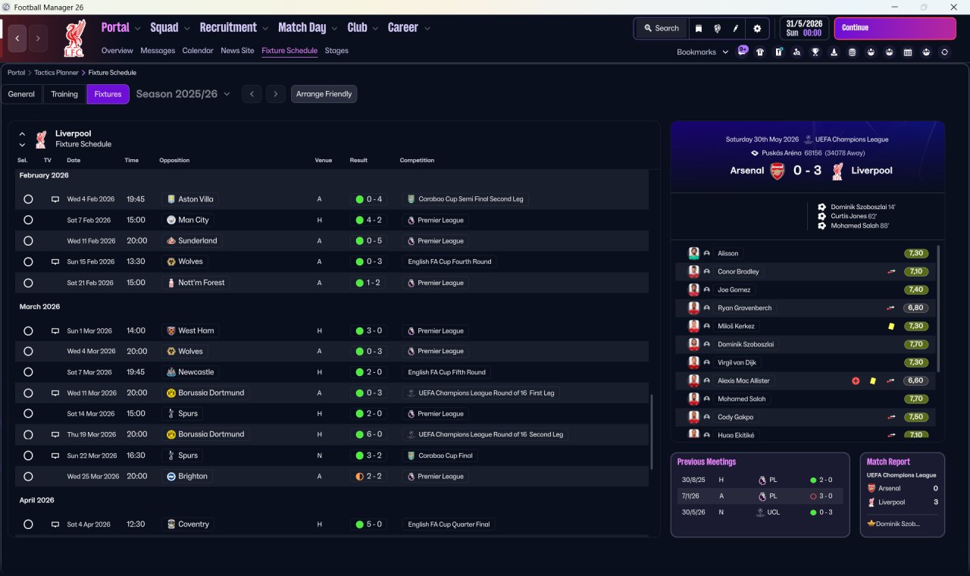The height and width of the screenshot is (576, 970).
Task: Go to the previous season with the left arrow
Action: coord(252,94)
